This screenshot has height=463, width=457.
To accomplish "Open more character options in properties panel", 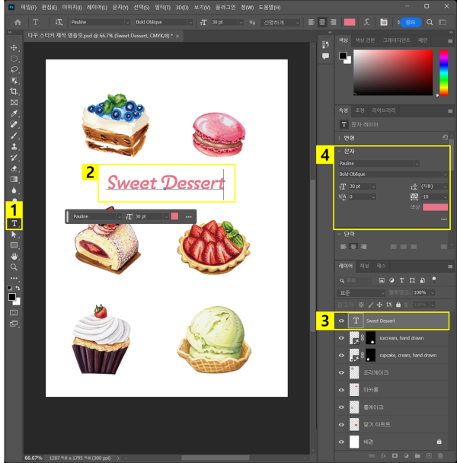I will (x=444, y=219).
